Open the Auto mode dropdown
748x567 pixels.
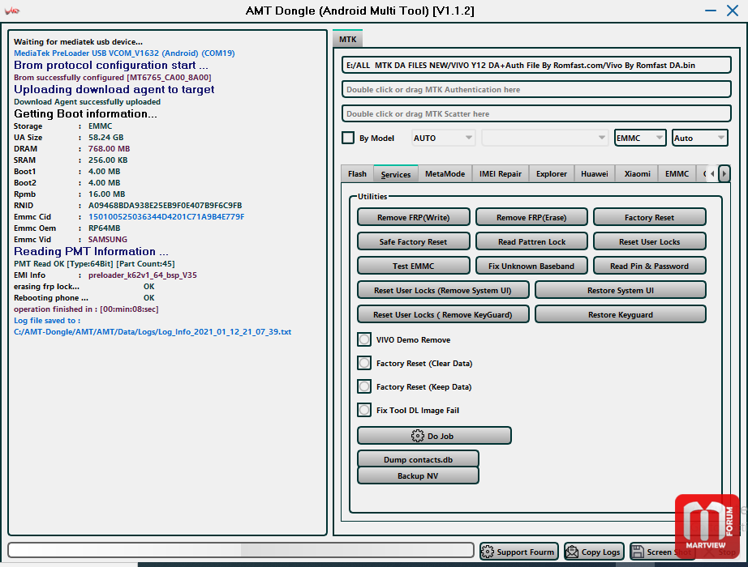pos(700,138)
